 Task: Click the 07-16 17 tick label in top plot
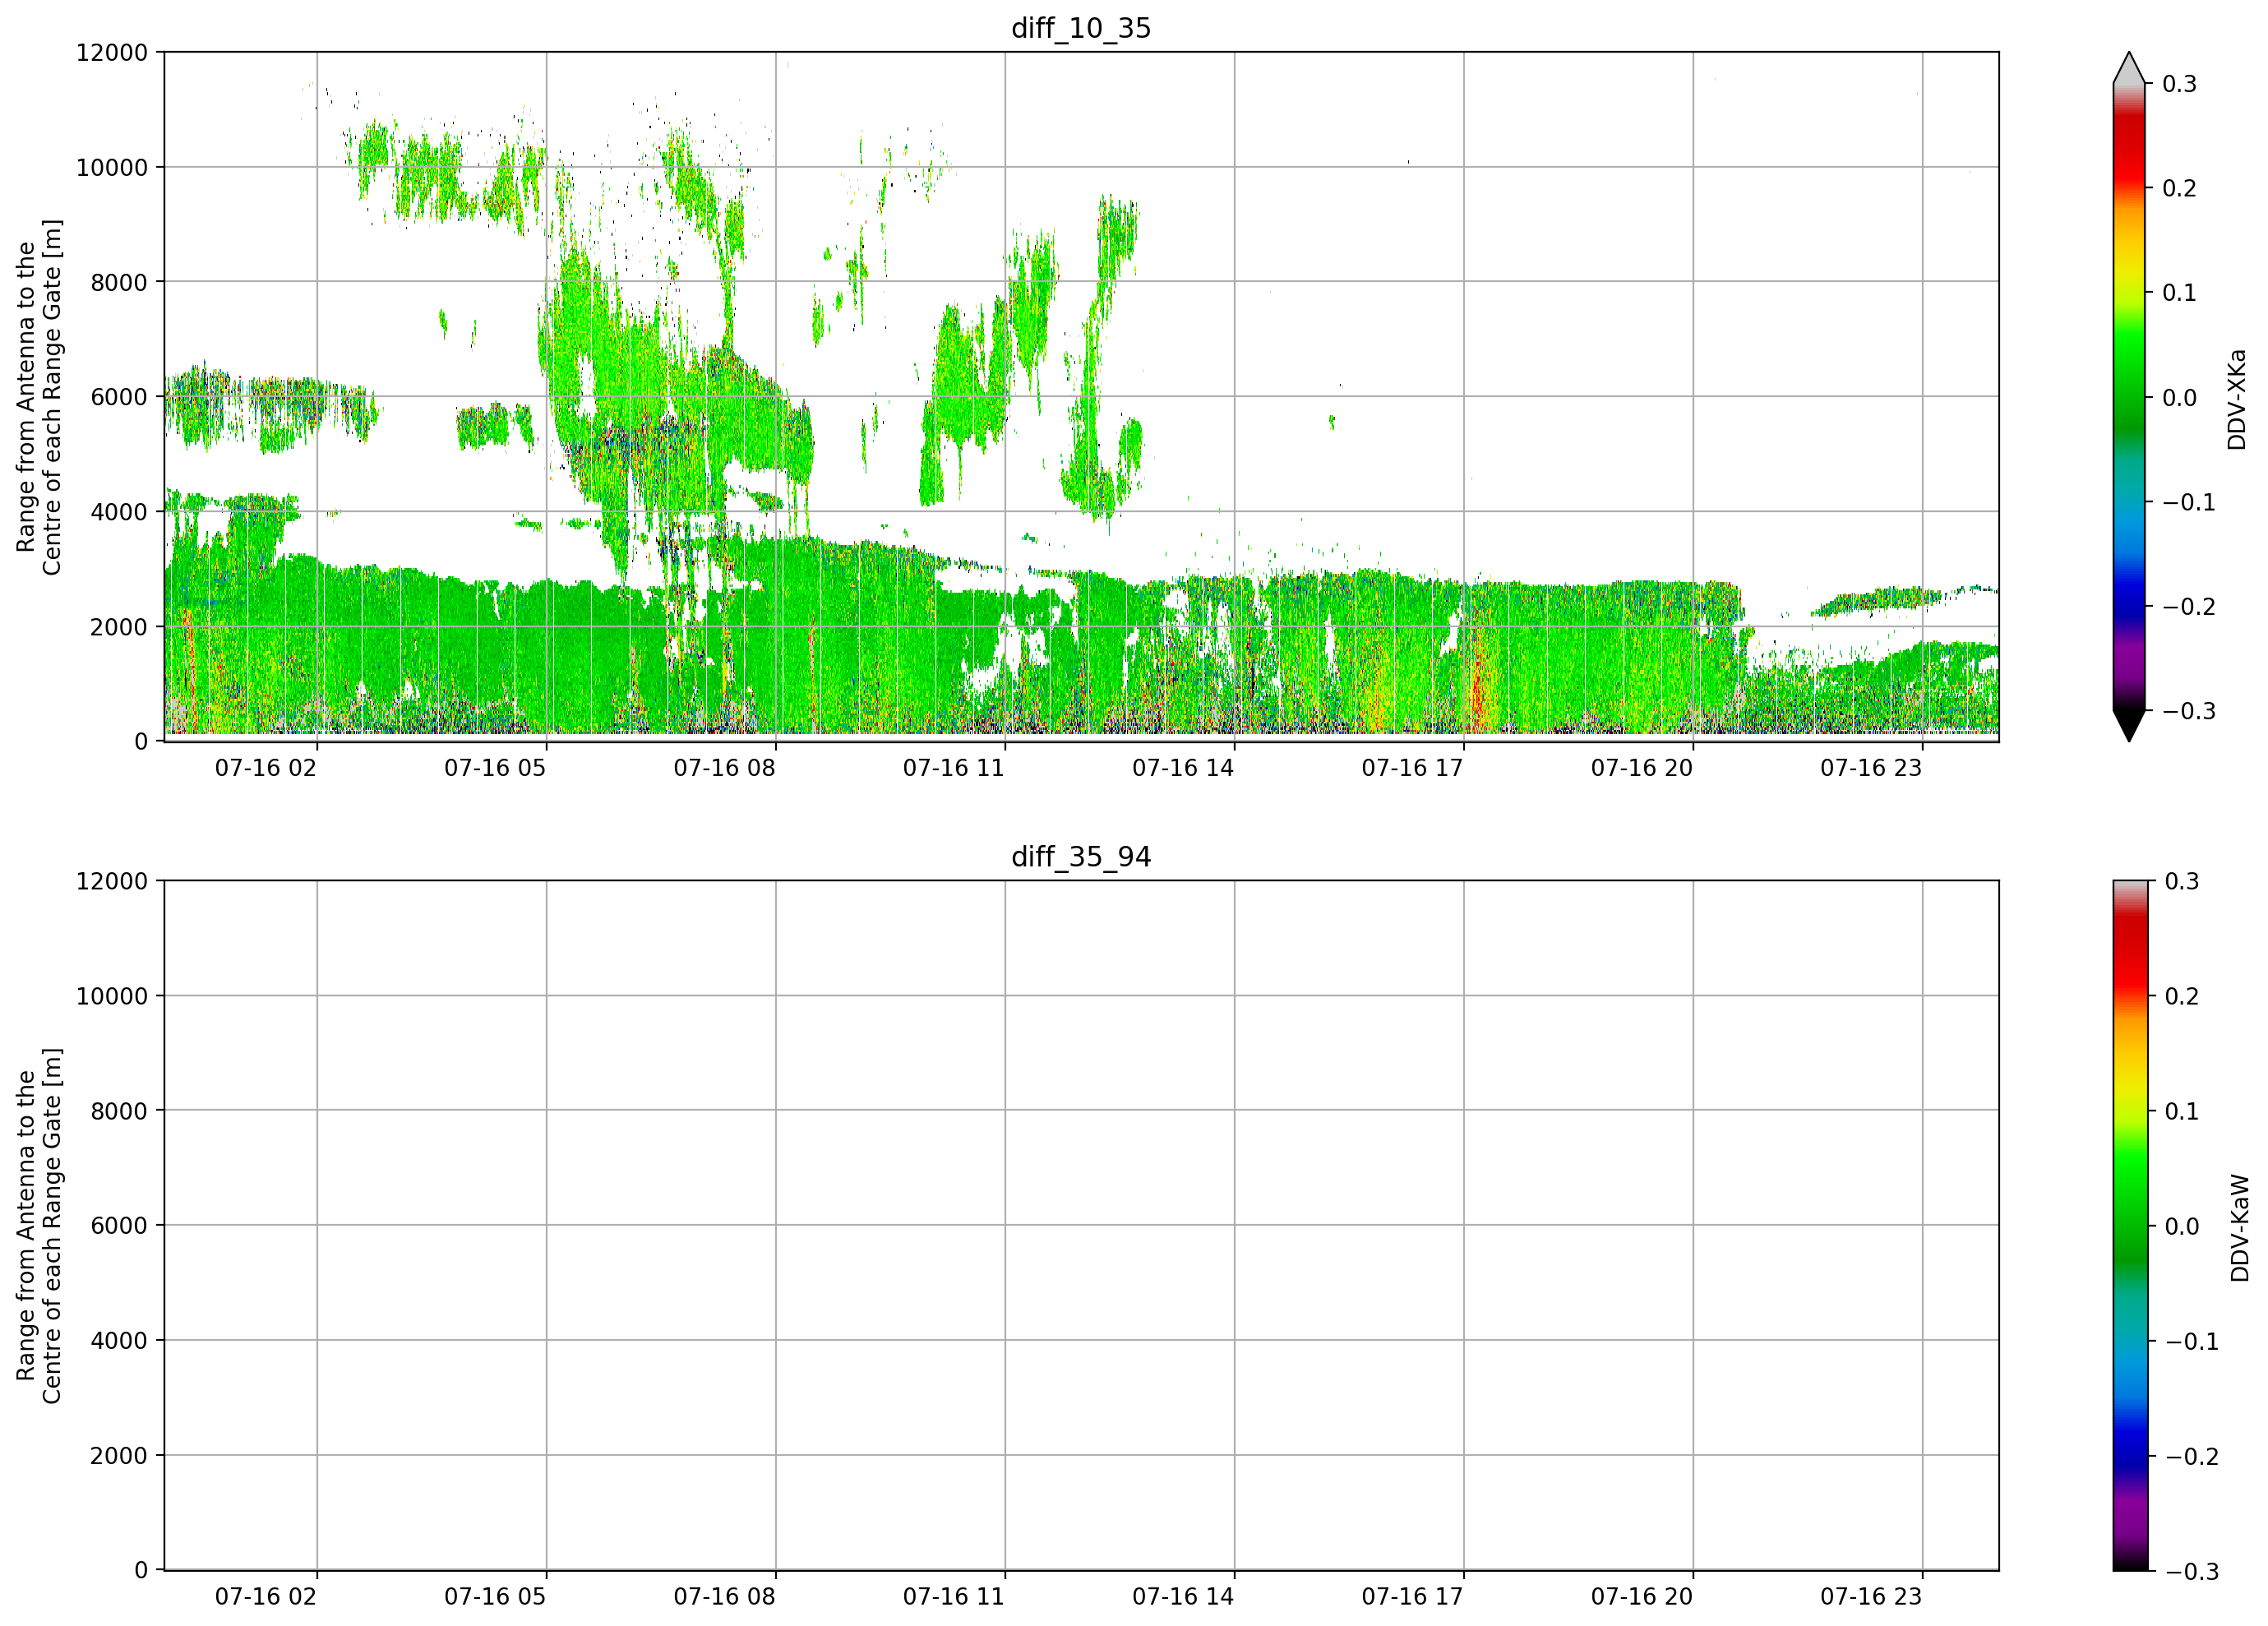(1412, 768)
